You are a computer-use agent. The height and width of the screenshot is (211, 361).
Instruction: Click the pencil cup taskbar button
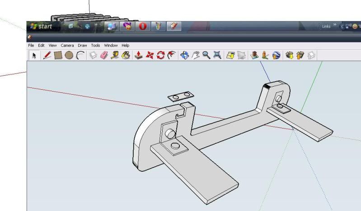tap(158, 26)
